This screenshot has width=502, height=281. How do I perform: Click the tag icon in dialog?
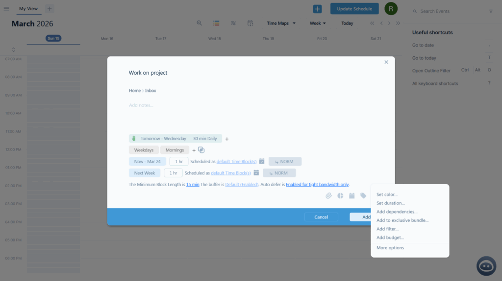[x=363, y=196]
